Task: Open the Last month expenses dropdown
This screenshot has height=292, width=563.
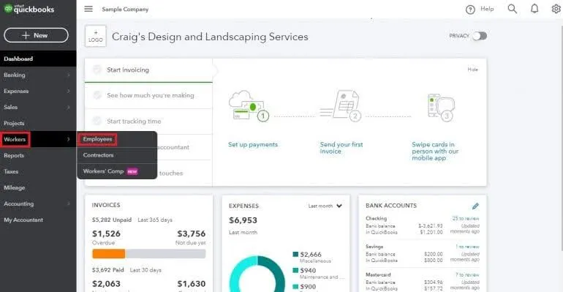Action: click(x=325, y=206)
